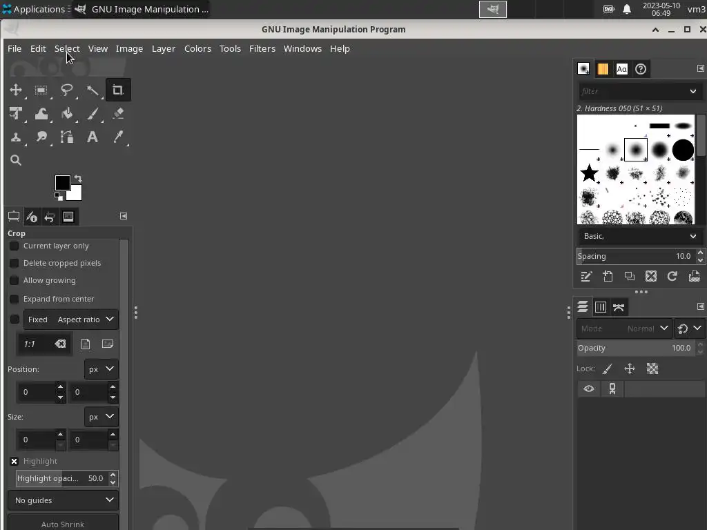Create a new brush
The width and height of the screenshot is (707, 530).
(x=608, y=276)
